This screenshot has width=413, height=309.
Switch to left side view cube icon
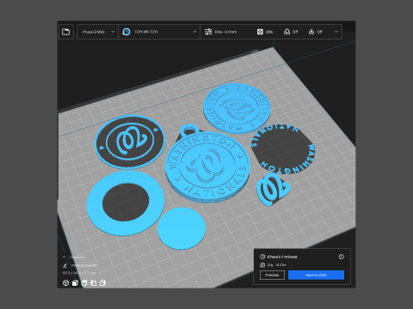click(x=93, y=283)
